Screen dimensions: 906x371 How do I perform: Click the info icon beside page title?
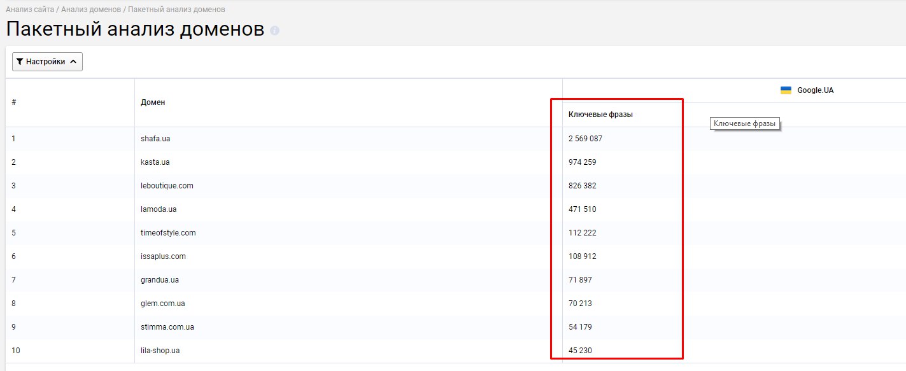tap(275, 31)
